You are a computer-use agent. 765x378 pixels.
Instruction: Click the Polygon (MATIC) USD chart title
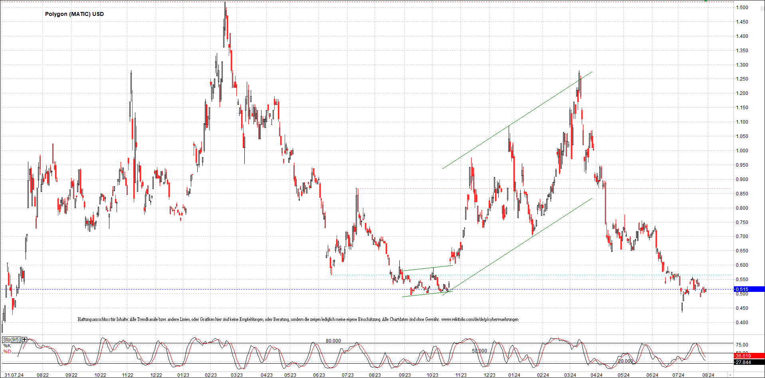point(74,14)
